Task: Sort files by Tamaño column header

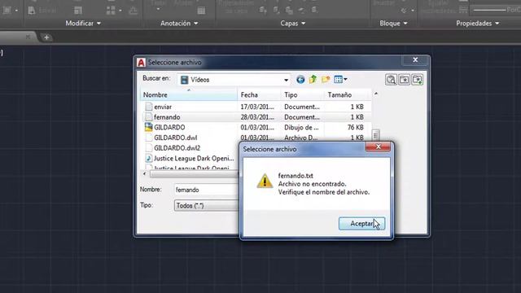Action: [348, 94]
